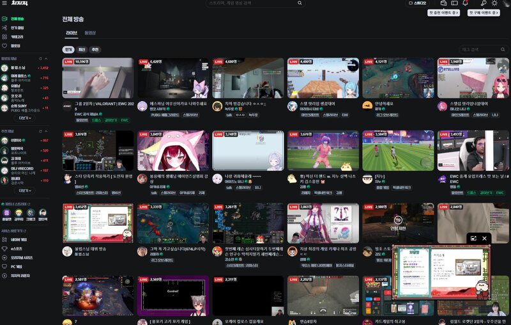Image resolution: width=511 pixels, height=325 pixels.
Task: Select the 추천 sort chip
Action: click(x=95, y=50)
